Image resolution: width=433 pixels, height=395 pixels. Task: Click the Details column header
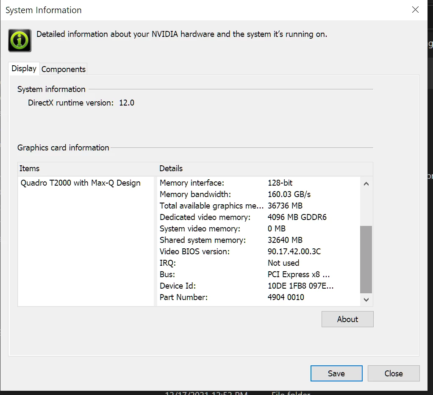click(x=265, y=169)
